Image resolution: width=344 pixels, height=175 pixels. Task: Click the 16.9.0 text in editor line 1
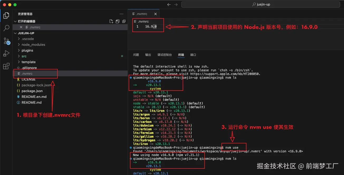click(151, 27)
